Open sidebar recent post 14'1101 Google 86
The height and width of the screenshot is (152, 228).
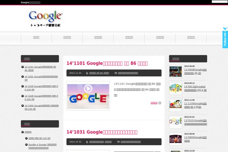(x=40, y=69)
